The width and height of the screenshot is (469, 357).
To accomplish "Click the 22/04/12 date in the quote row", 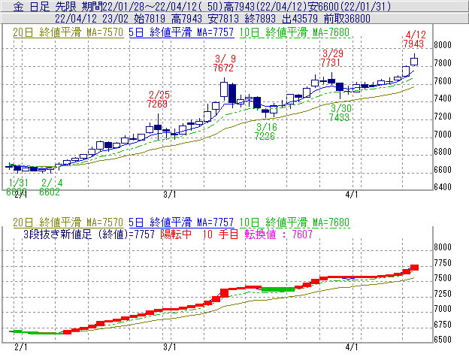I will click(76, 19).
